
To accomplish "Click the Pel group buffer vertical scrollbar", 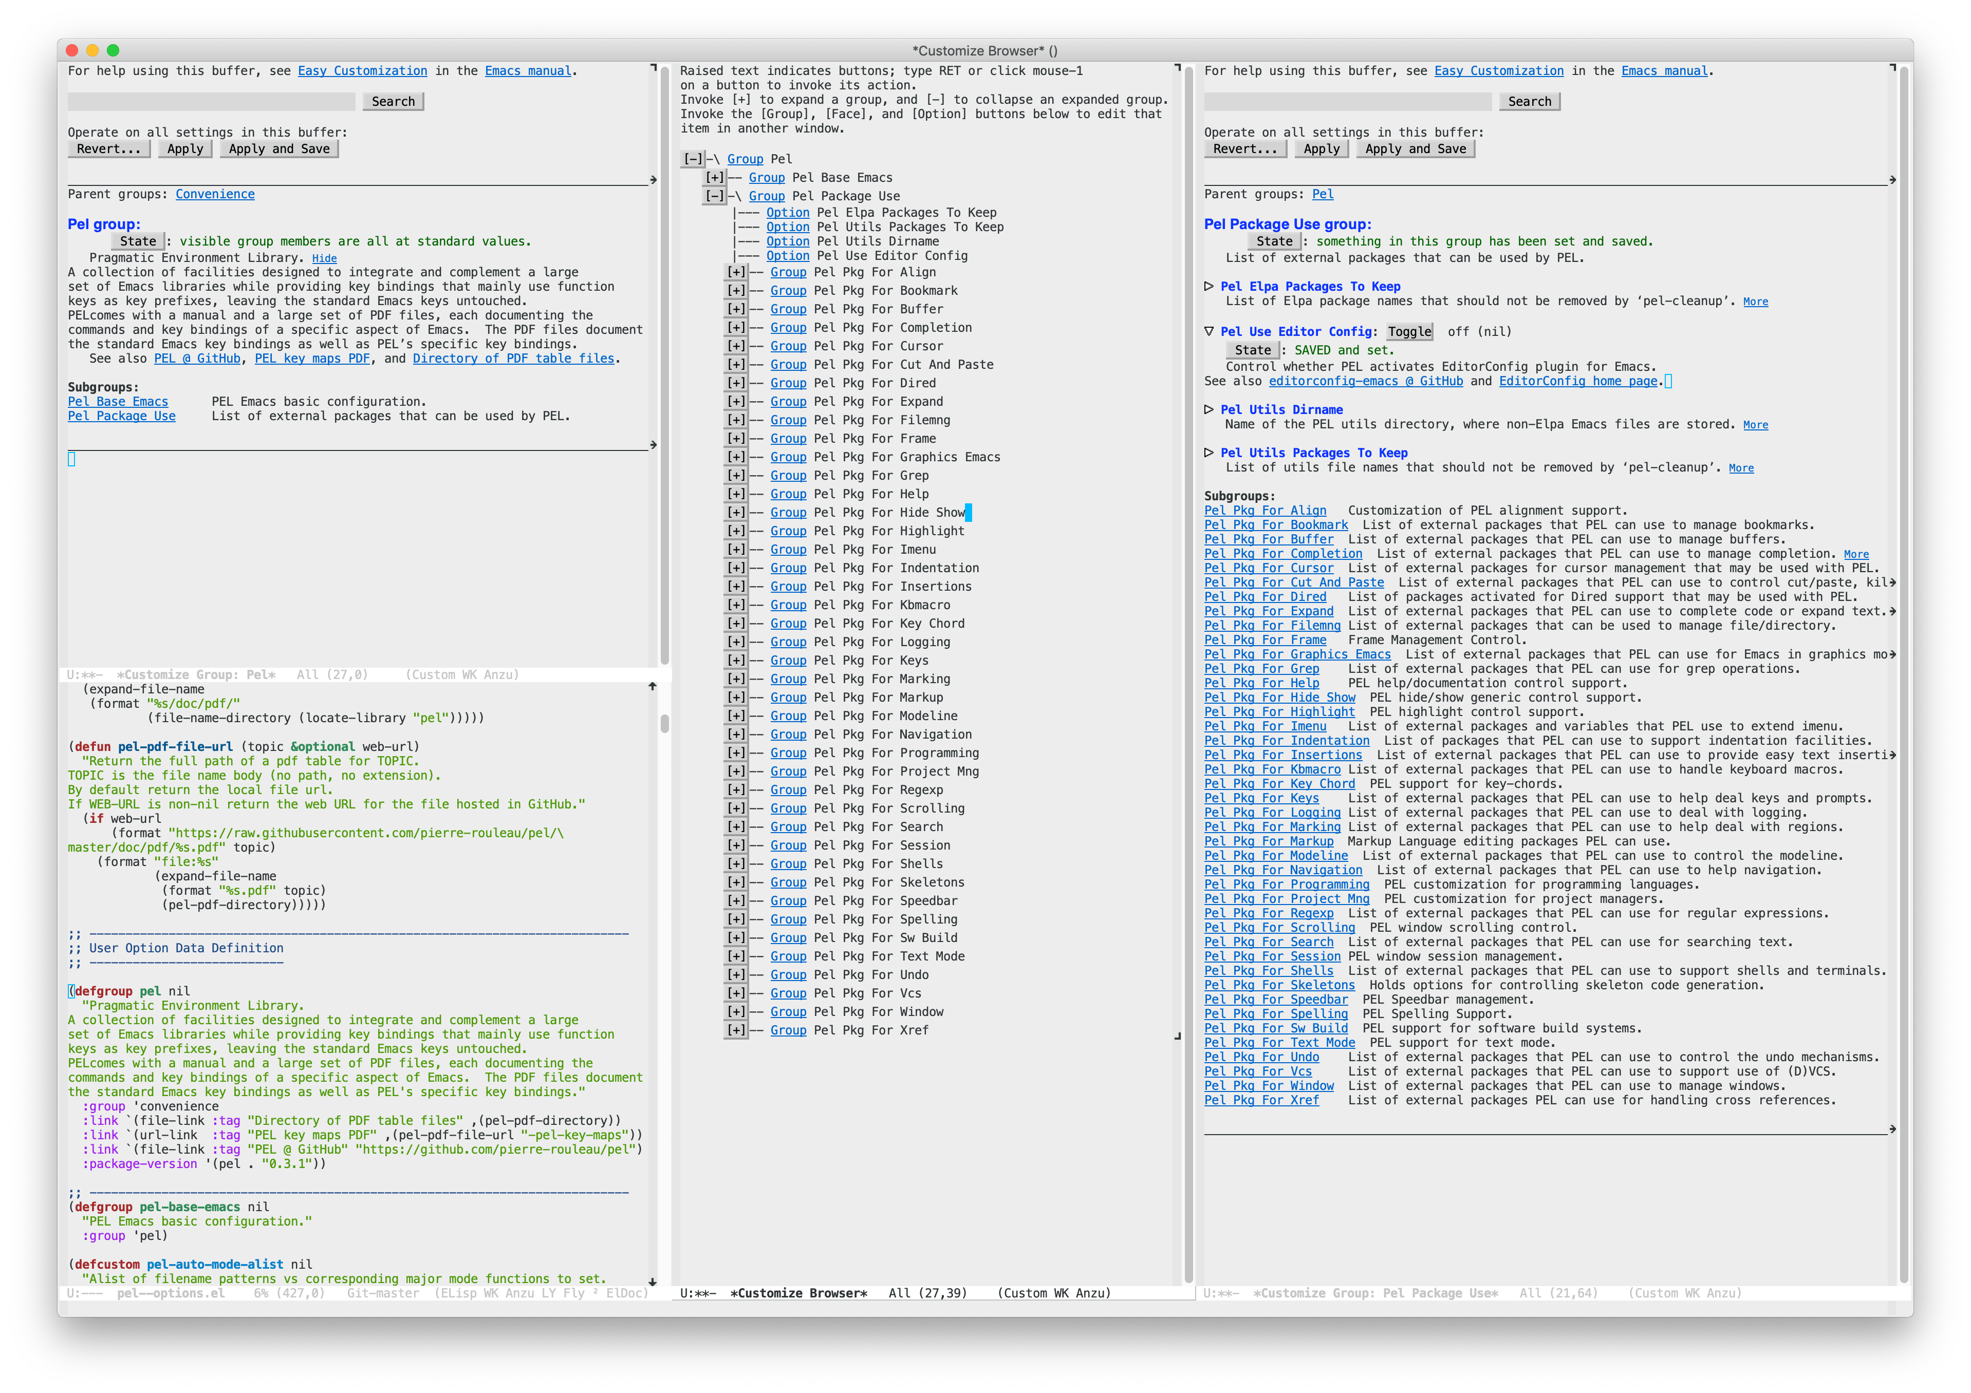I will point(664,365).
